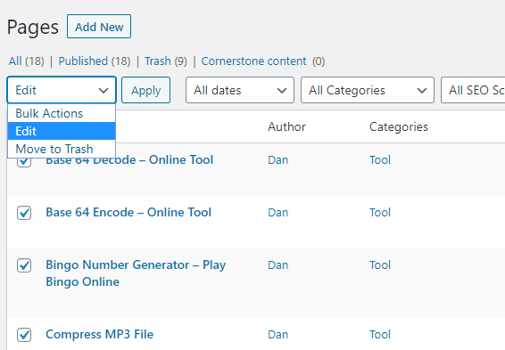Uncheck Bingo Number Generator page checkbox
The image size is (505, 350).
[24, 265]
